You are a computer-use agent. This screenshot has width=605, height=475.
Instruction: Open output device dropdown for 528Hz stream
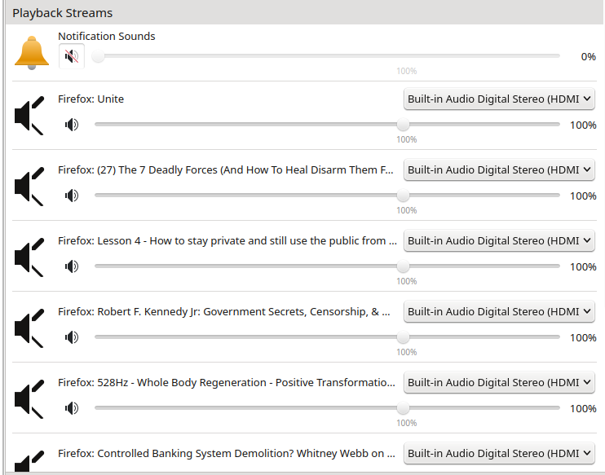(499, 382)
